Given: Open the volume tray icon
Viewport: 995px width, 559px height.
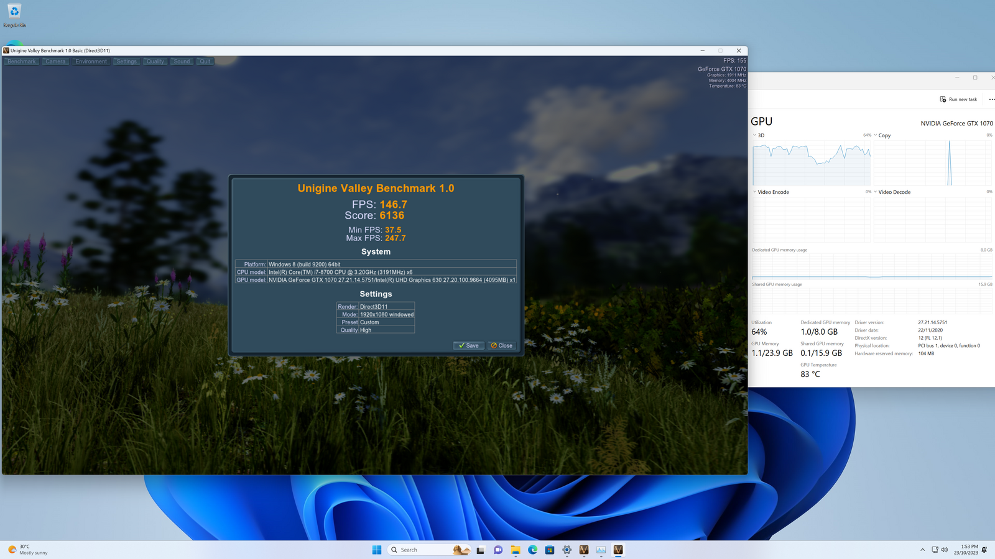Looking at the screenshot, I should point(944,550).
